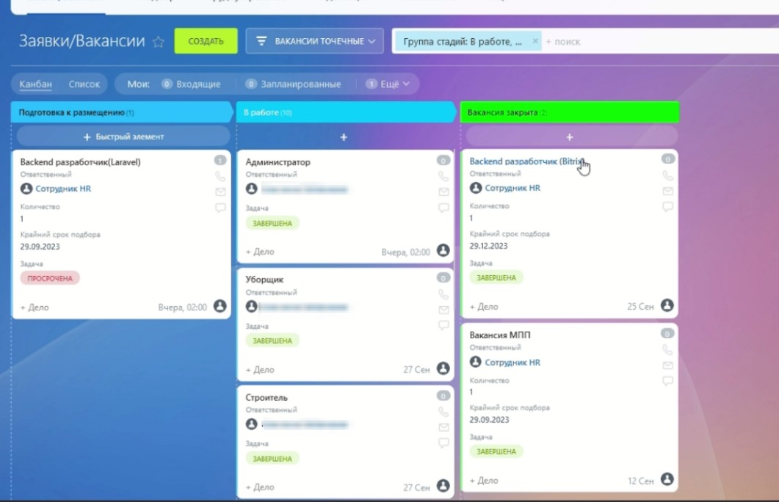779x502 pixels.
Task: Toggle Входящие counter filter
Action: 191,84
